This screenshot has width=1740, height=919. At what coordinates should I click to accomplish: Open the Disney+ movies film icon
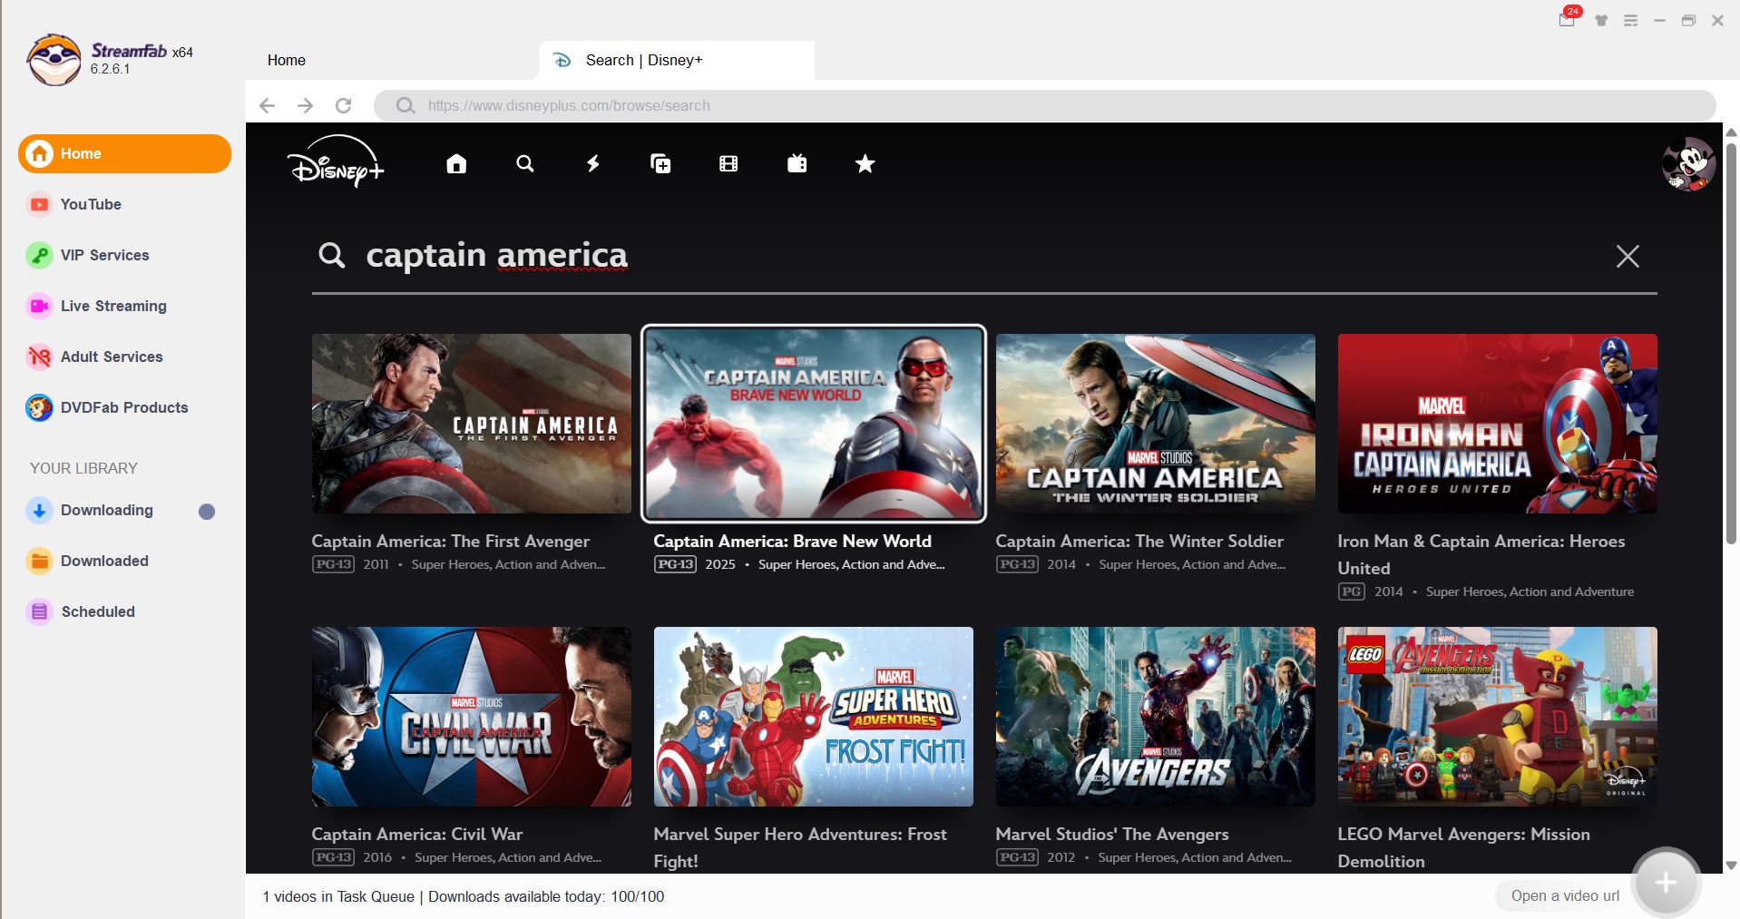[x=728, y=164]
